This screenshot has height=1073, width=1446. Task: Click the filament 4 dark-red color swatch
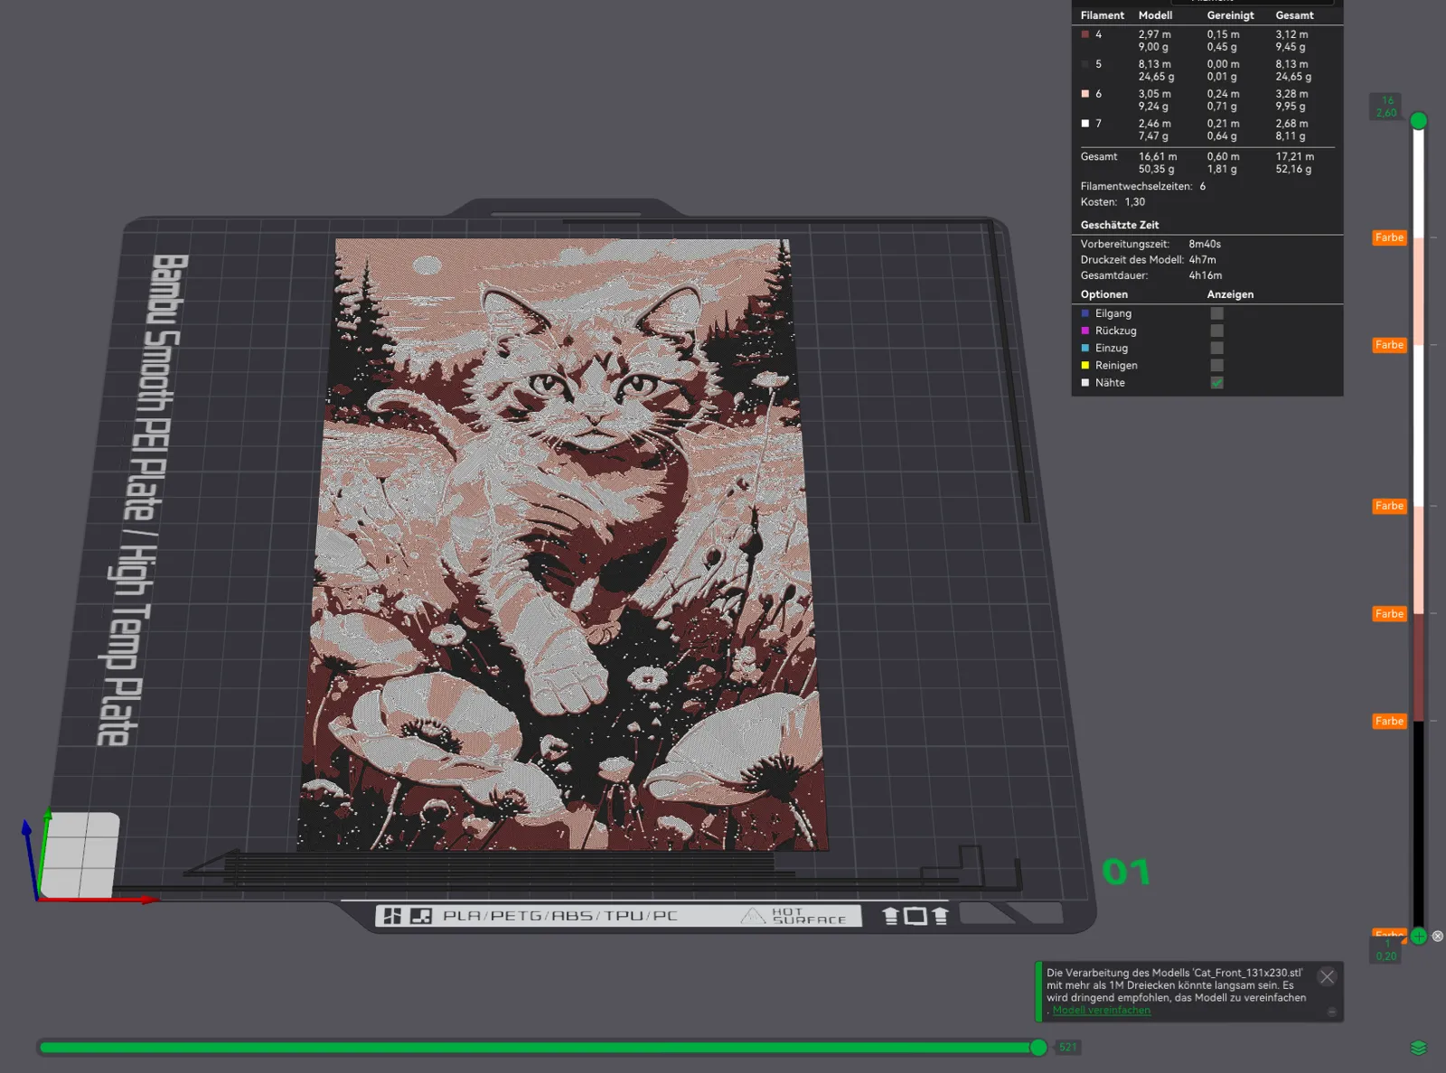(1085, 34)
